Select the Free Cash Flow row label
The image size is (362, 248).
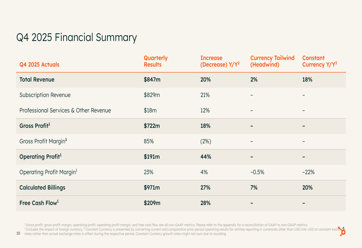click(x=39, y=203)
